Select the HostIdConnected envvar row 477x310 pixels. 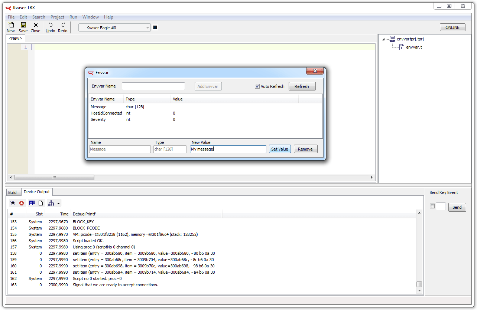tap(205, 113)
